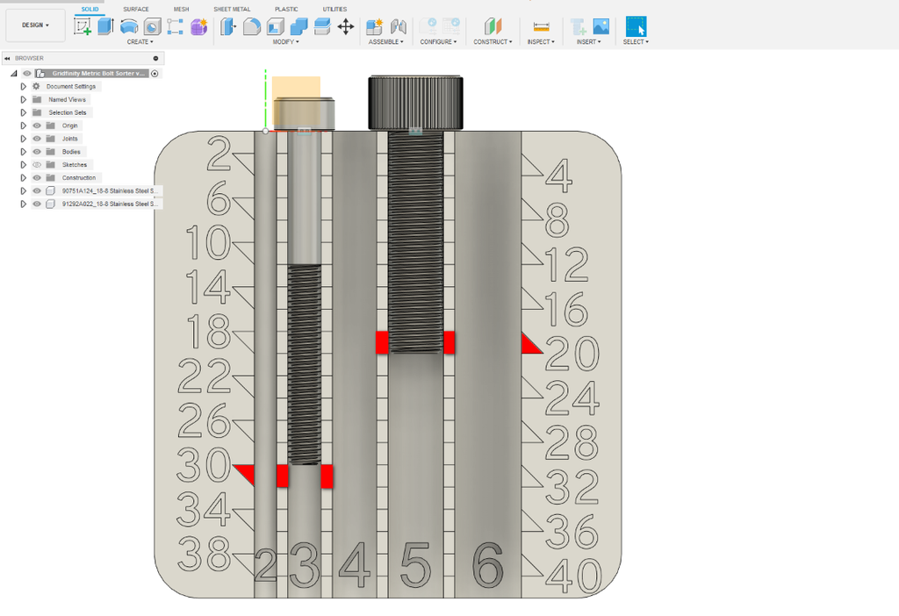Screen dimensions: 899x616
Task: Open the PLASTIC ribbon tab
Action: (x=286, y=9)
